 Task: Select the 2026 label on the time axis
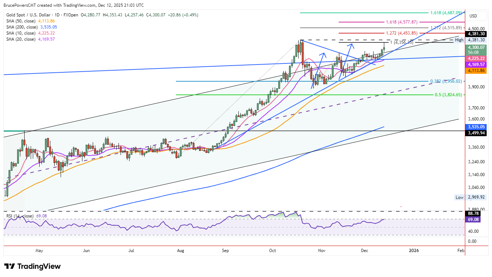[x=414, y=251]
